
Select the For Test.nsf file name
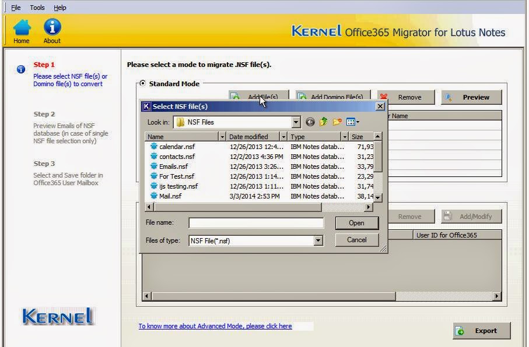click(x=177, y=176)
